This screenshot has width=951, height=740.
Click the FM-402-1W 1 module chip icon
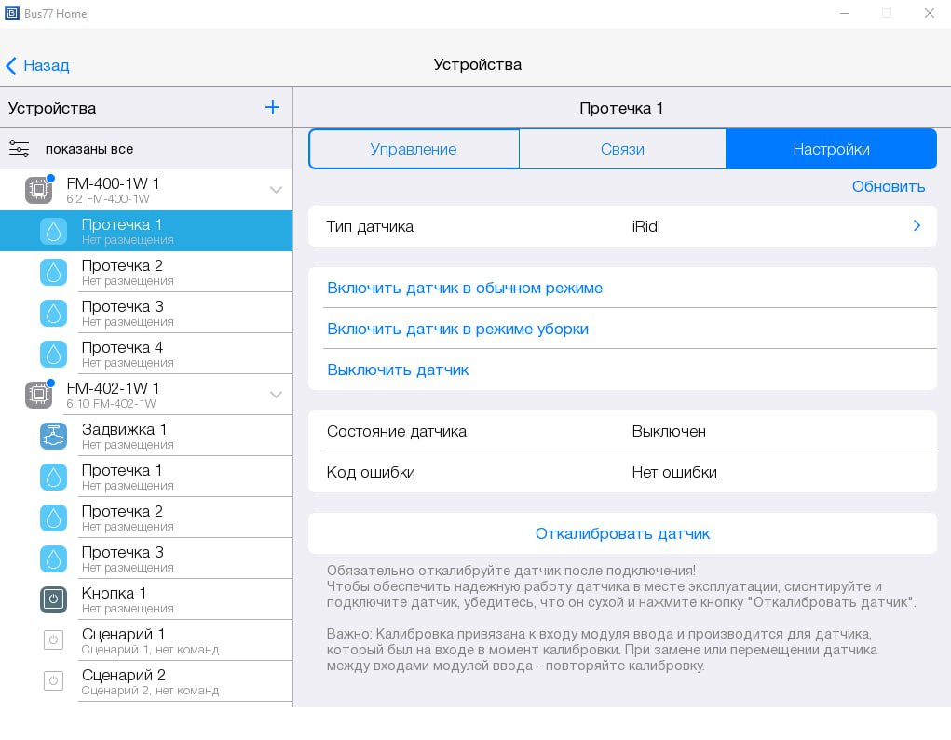click(x=38, y=395)
